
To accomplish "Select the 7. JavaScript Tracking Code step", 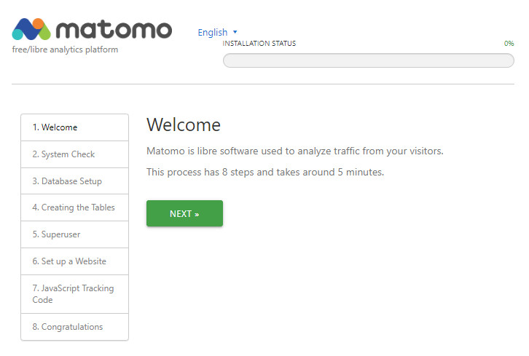I will click(74, 294).
